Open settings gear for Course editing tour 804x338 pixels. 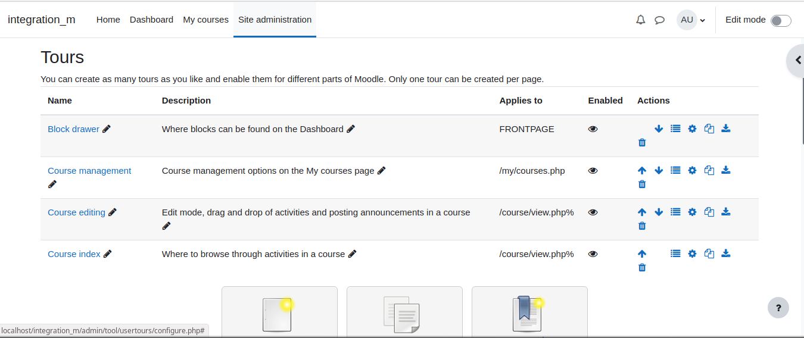click(x=692, y=212)
